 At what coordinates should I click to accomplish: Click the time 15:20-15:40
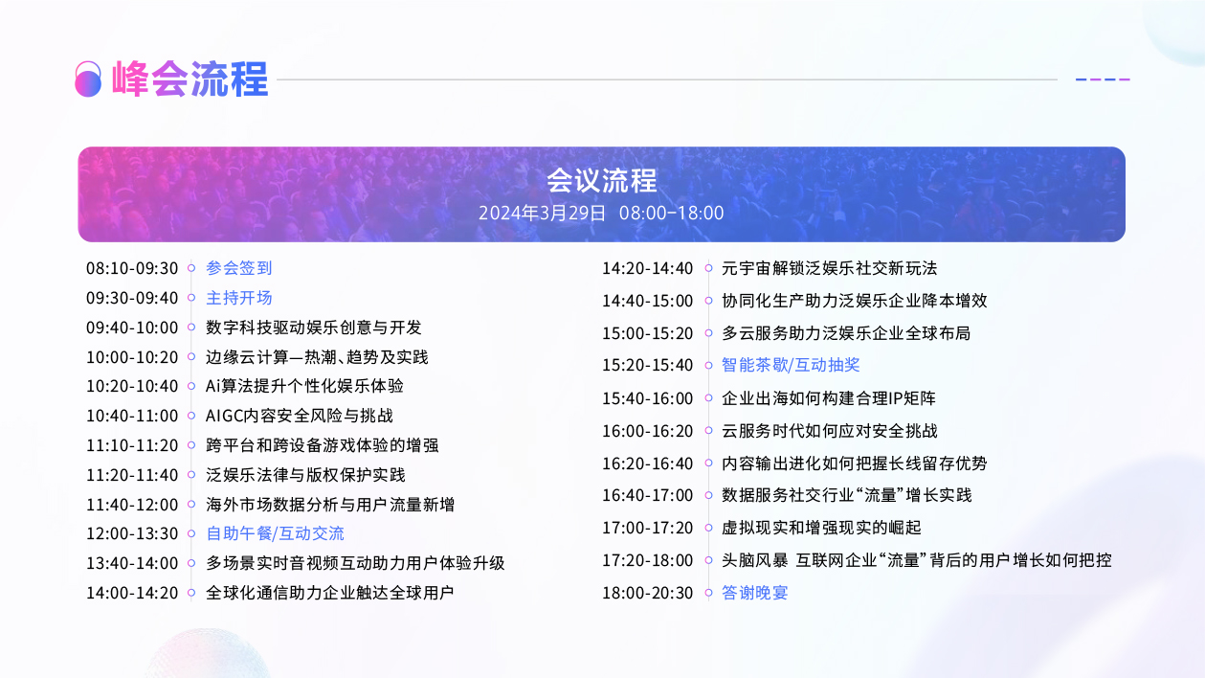coord(647,365)
